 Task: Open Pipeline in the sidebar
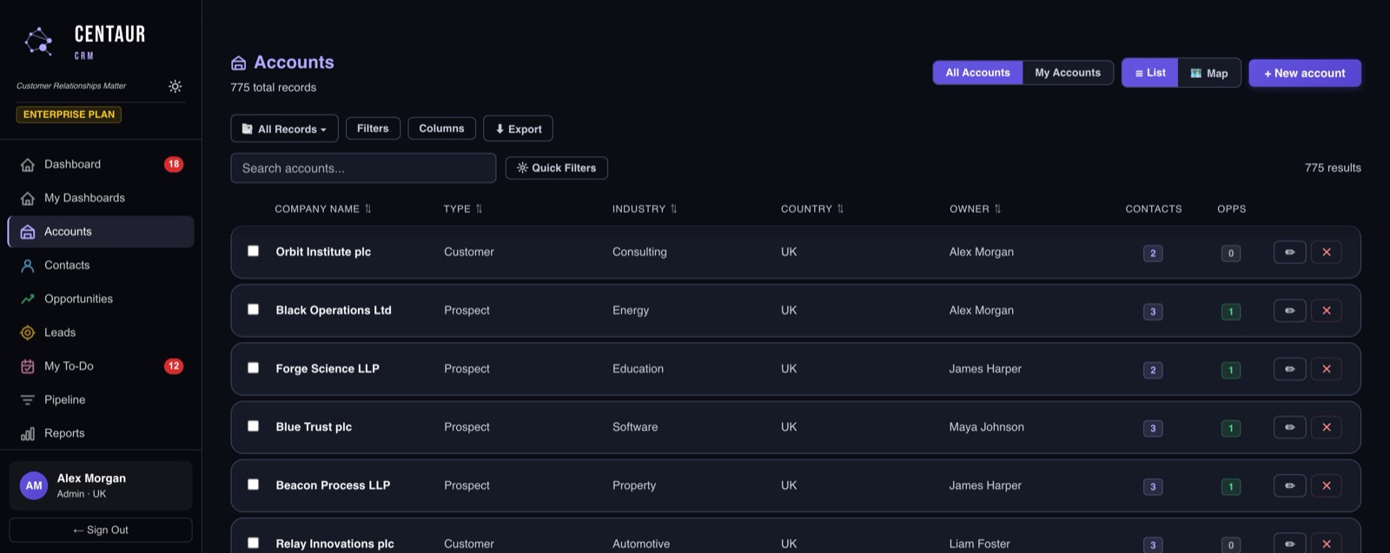click(x=101, y=400)
